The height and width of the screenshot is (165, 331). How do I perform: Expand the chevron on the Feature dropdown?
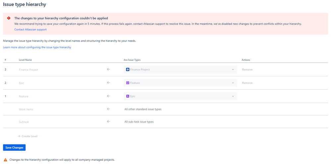click(x=233, y=83)
